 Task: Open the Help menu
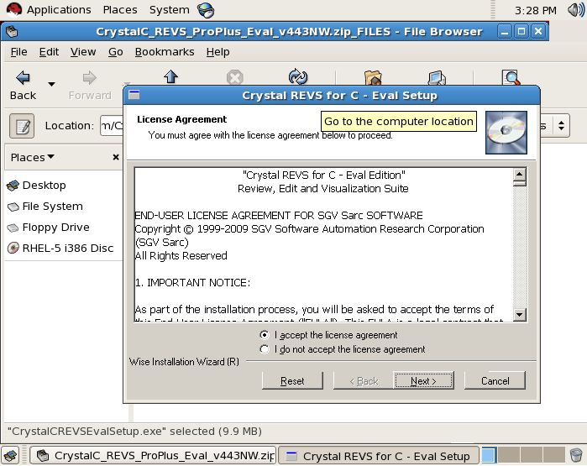coord(218,52)
